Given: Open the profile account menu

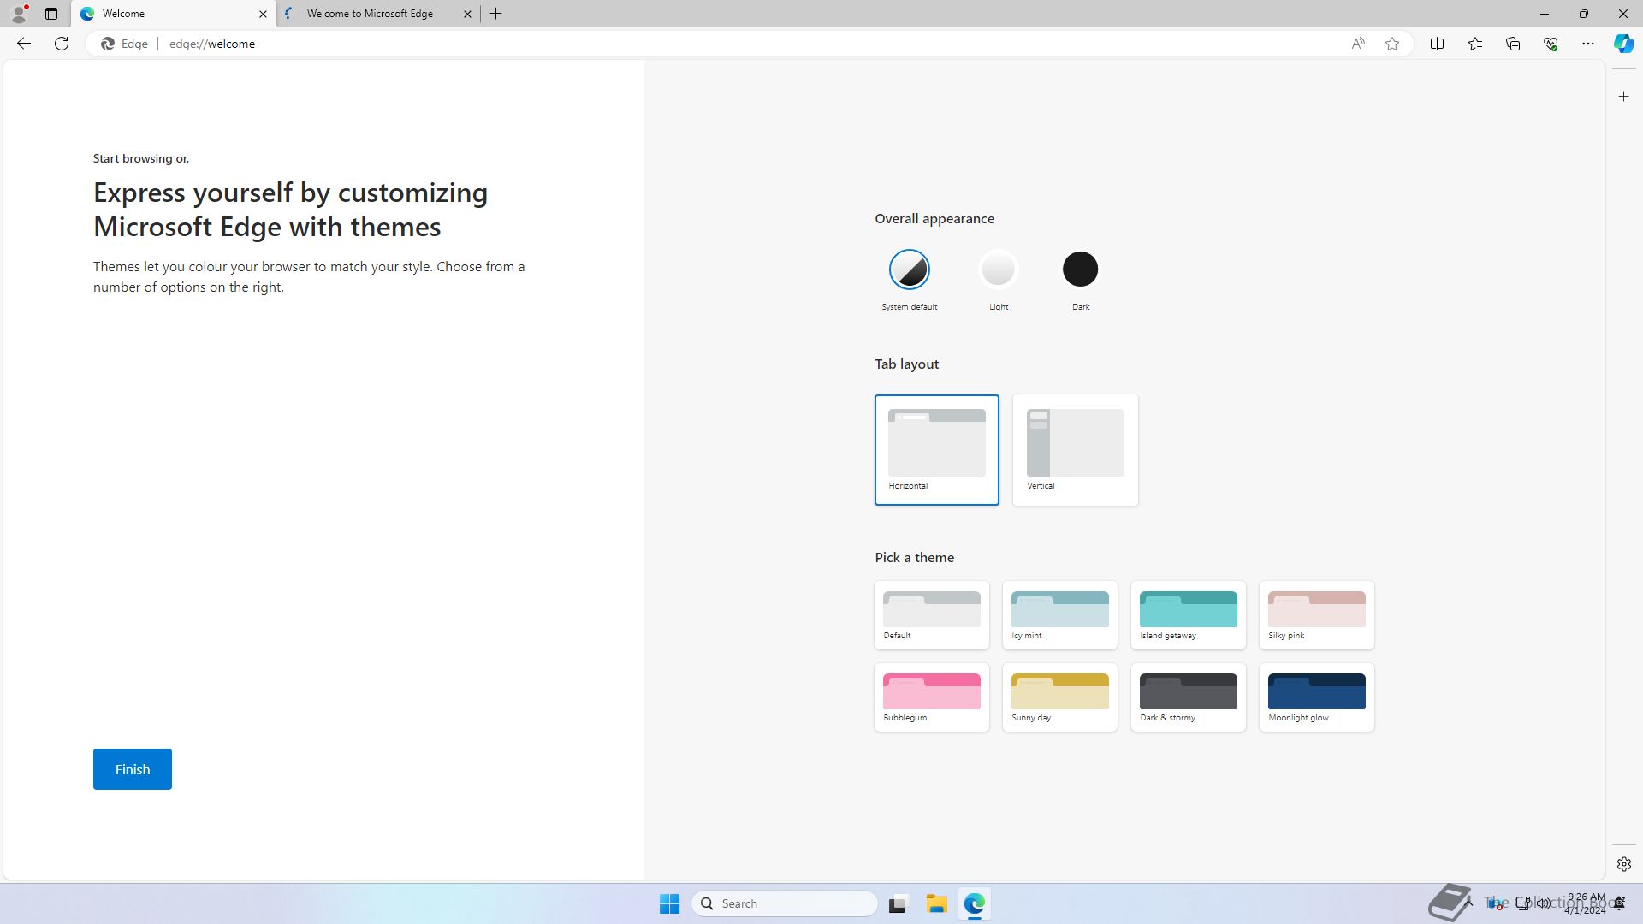Looking at the screenshot, I should pos(19,14).
